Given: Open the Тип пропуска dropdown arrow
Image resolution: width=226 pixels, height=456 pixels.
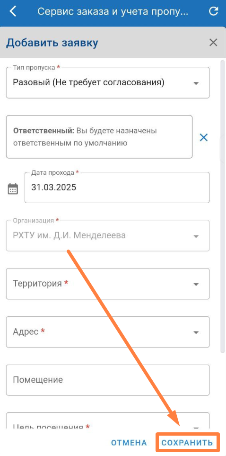Looking at the screenshot, I should (196, 83).
